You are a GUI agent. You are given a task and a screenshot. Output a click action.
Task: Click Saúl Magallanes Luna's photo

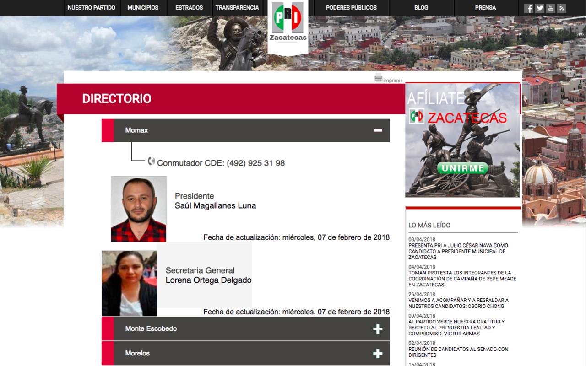[x=138, y=209]
